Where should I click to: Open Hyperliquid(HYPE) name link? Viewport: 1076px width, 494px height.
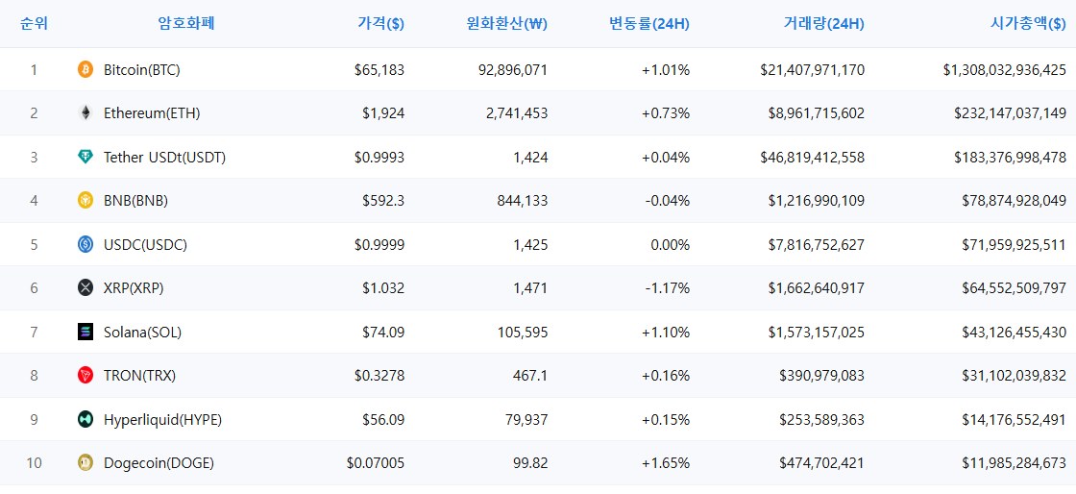162,419
